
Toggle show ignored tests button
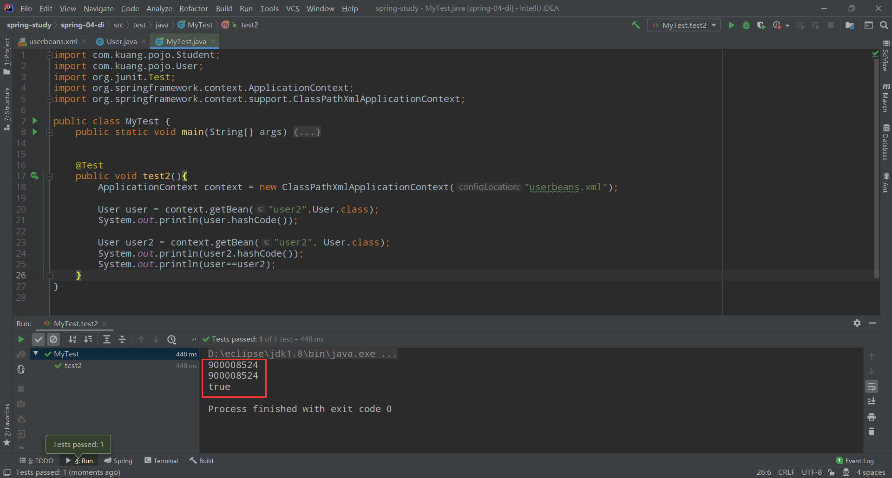click(x=53, y=339)
